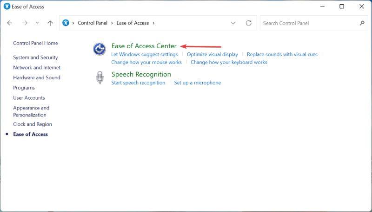
Task: Expand the chevron after Ease of Access breadcrumb
Action: click(154, 23)
